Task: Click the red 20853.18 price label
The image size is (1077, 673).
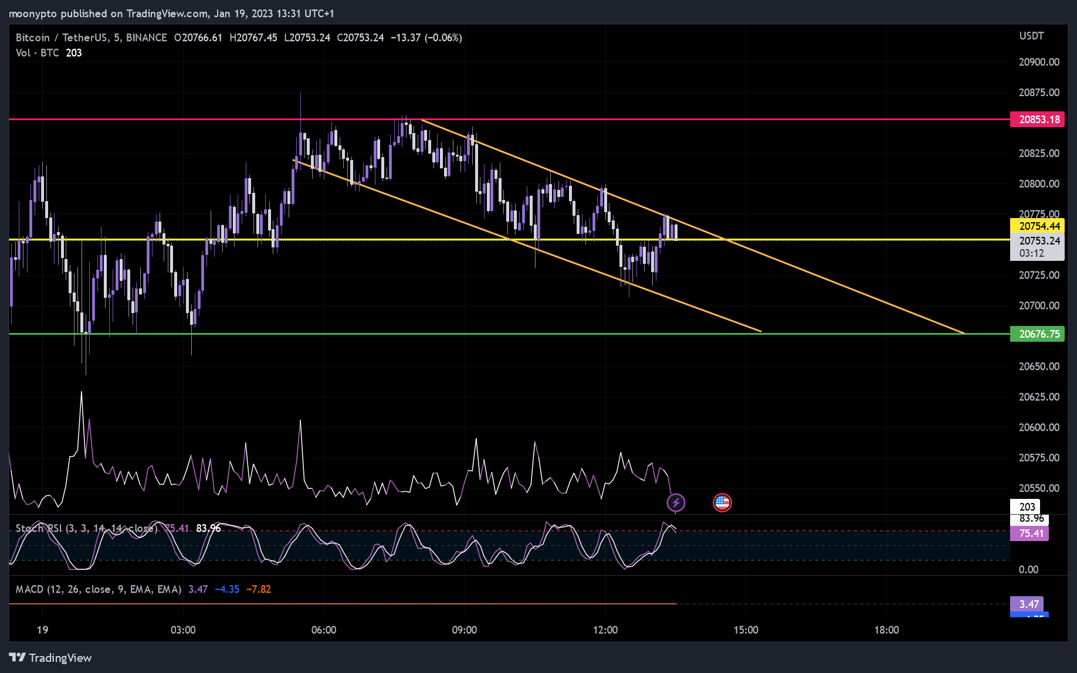Action: click(x=1037, y=120)
